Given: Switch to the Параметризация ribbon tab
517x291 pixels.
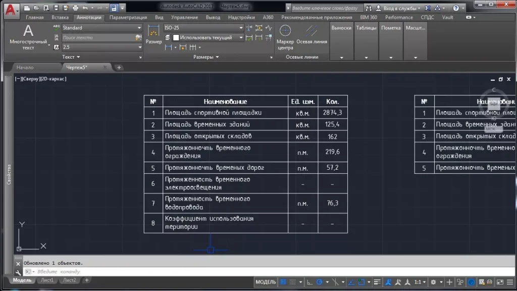Looking at the screenshot, I should [128, 17].
